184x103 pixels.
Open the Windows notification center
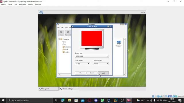(180, 100)
